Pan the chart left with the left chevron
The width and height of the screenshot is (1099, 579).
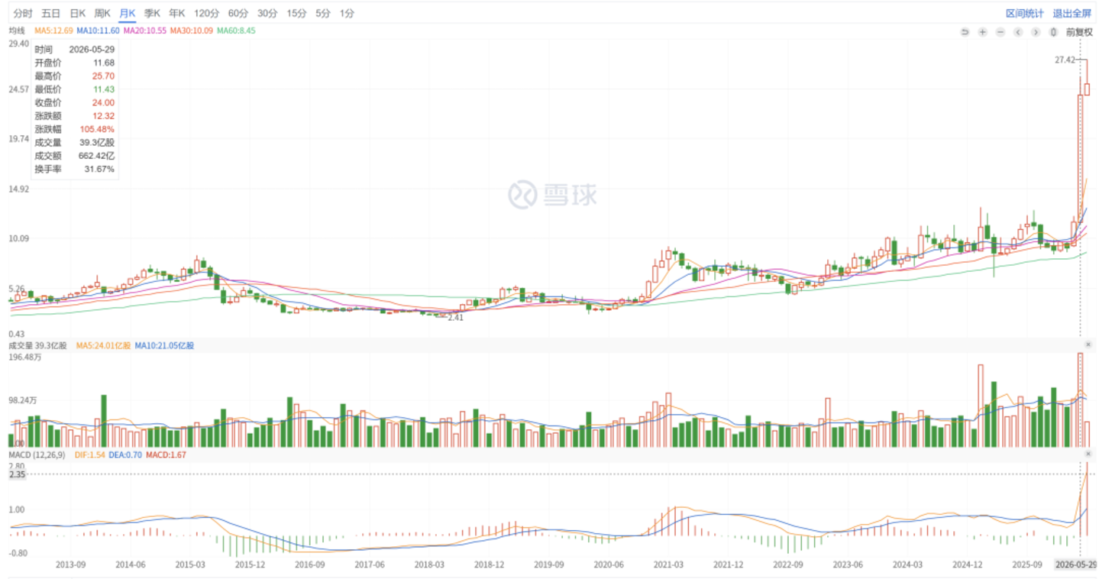[x=1018, y=31]
